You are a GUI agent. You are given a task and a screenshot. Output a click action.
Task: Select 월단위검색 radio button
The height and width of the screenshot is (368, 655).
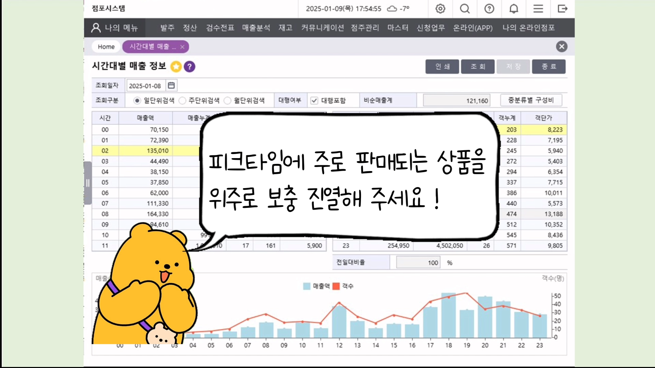click(x=228, y=101)
